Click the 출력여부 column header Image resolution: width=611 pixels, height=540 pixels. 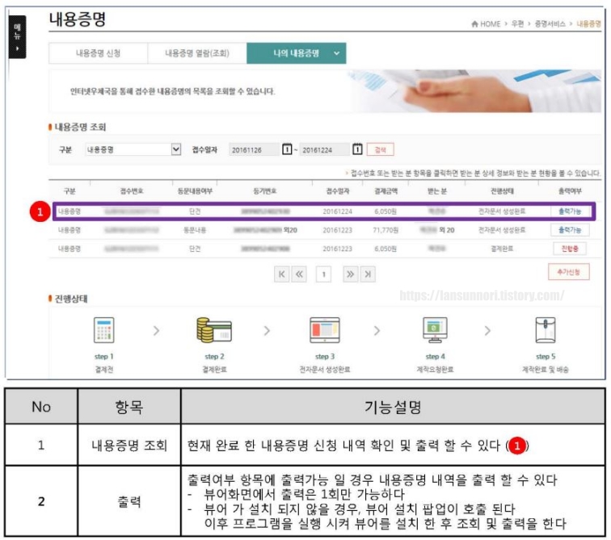tap(570, 191)
